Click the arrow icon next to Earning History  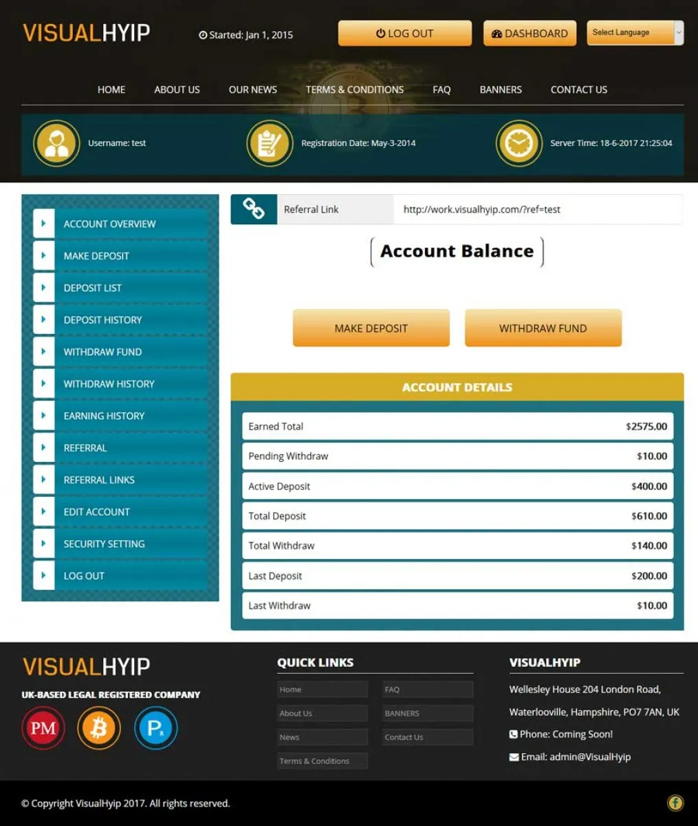pyautogui.click(x=43, y=416)
